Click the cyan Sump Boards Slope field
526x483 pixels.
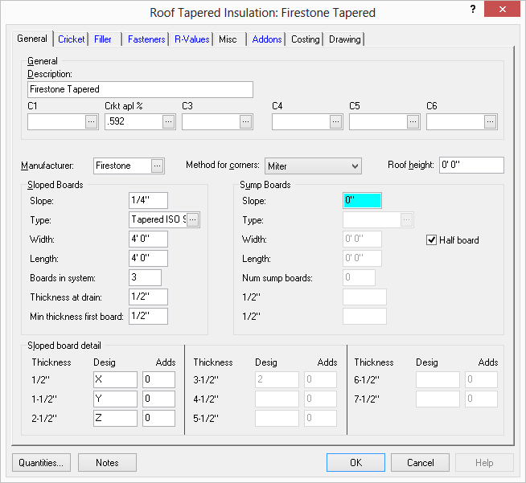[362, 200]
